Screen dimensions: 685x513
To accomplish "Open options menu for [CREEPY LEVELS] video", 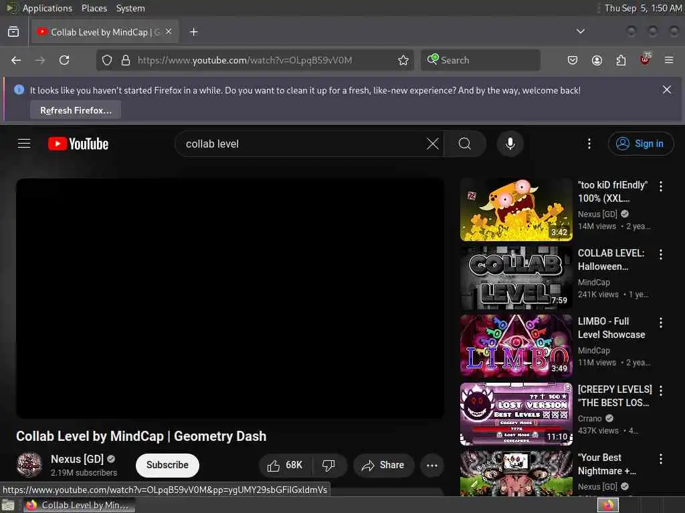I will click(x=661, y=390).
